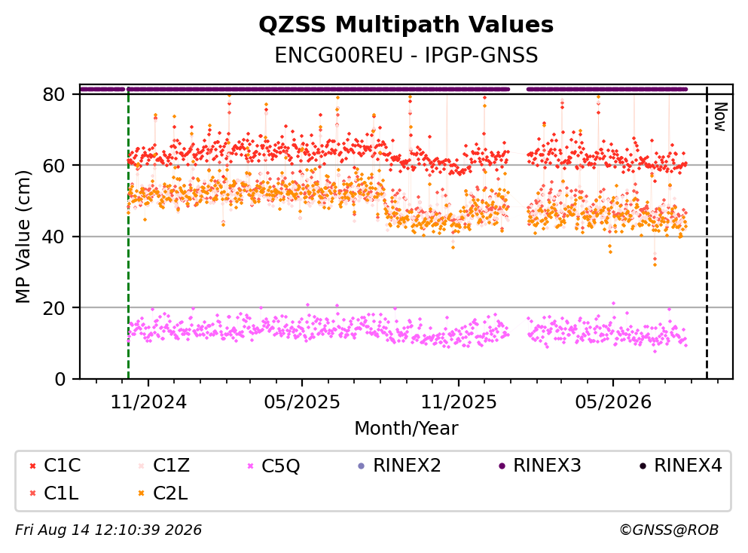This screenshot has width=748, height=553.
Task: Click the 'Now' dashed vertical line label
Action: (x=720, y=117)
